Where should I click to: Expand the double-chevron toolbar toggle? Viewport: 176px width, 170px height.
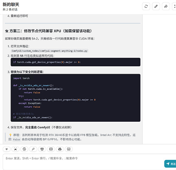6,149
